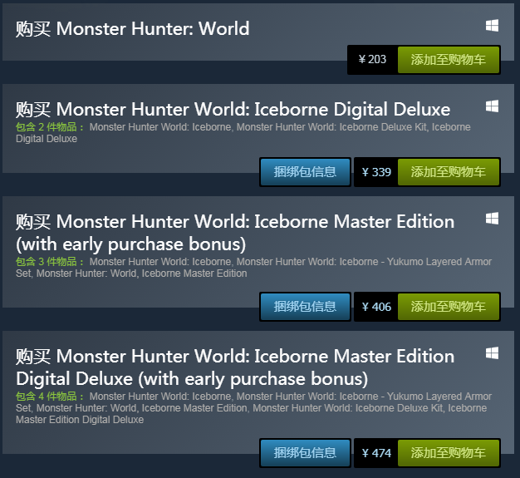Viewport: 520px width, 478px height.
Task: Click Windows icon for Monster Hunter: World
Action: (492, 26)
